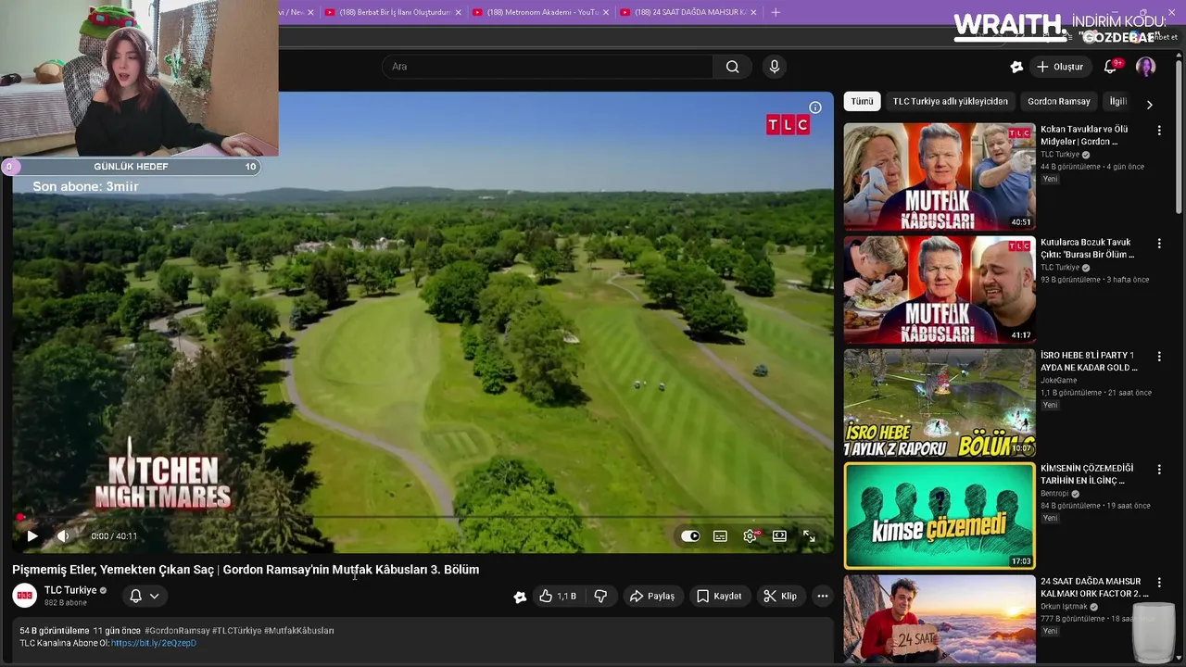1186x667 pixels.
Task: Click the video title Pişmemiş Etler text
Action: point(246,570)
